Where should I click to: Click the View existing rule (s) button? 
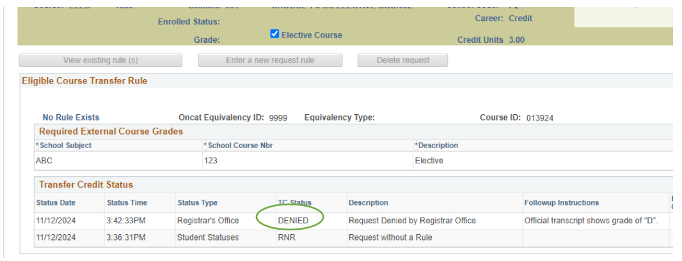click(x=100, y=61)
